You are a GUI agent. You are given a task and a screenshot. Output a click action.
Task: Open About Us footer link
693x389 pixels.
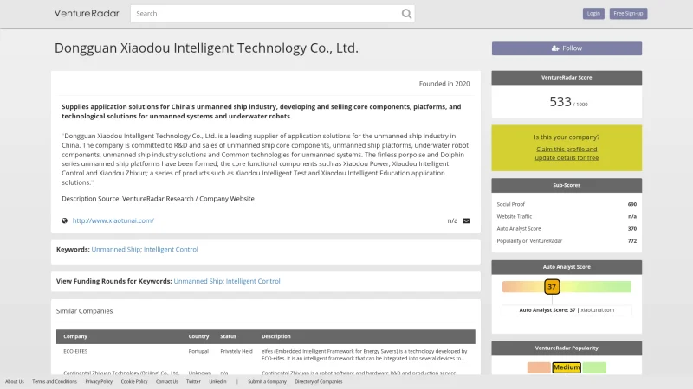(x=15, y=382)
